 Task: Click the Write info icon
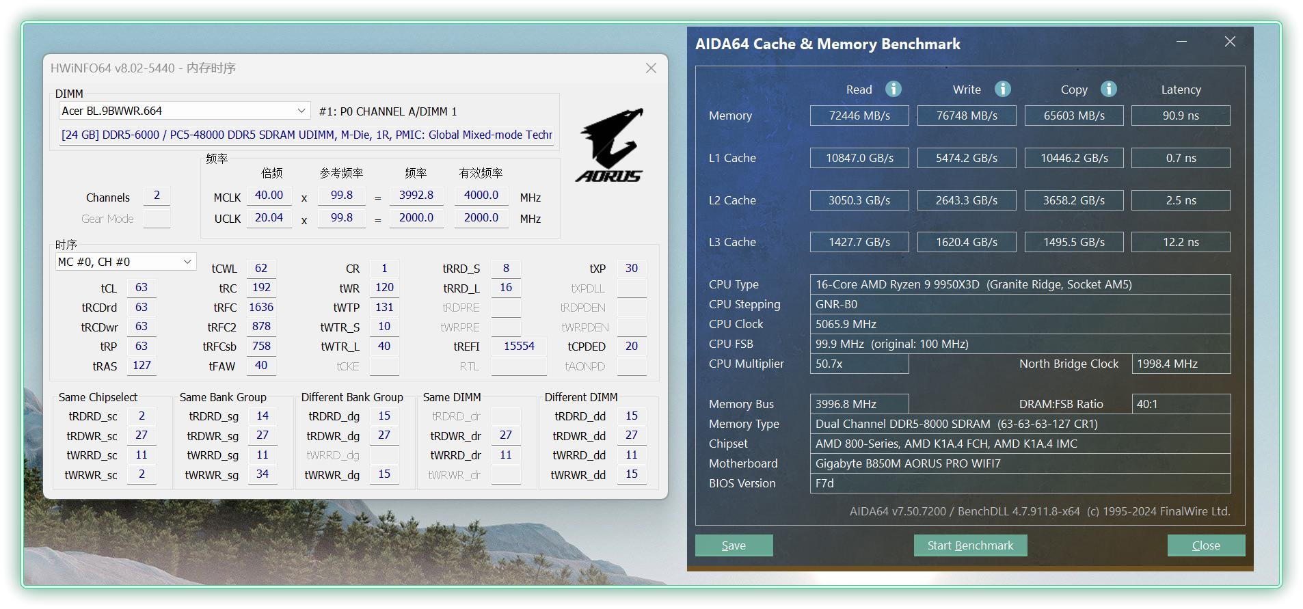point(1002,90)
